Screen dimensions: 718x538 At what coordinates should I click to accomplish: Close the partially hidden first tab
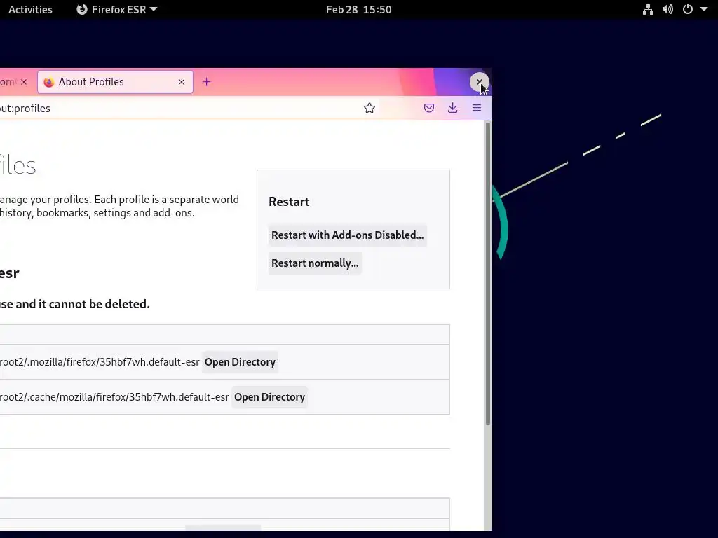pyautogui.click(x=24, y=82)
